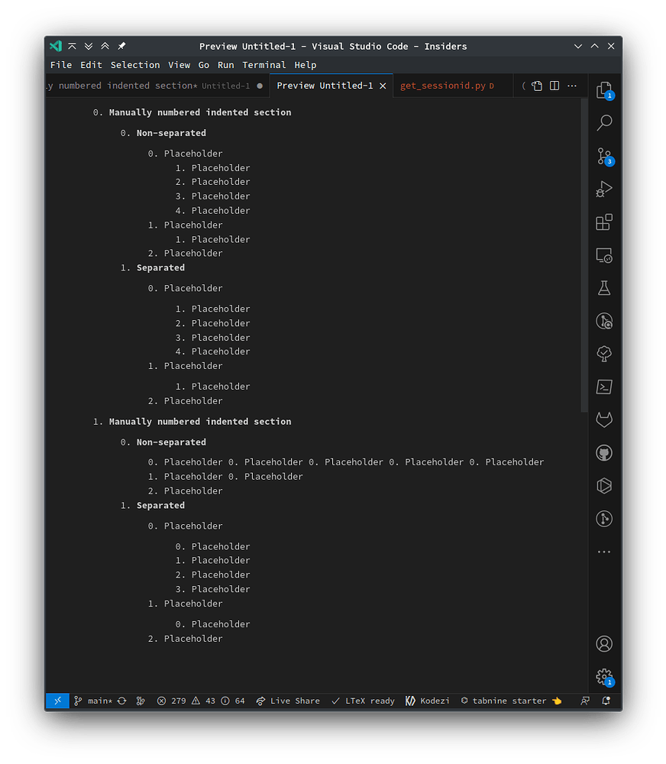
Task: Open the Source Control view
Action: point(604,157)
